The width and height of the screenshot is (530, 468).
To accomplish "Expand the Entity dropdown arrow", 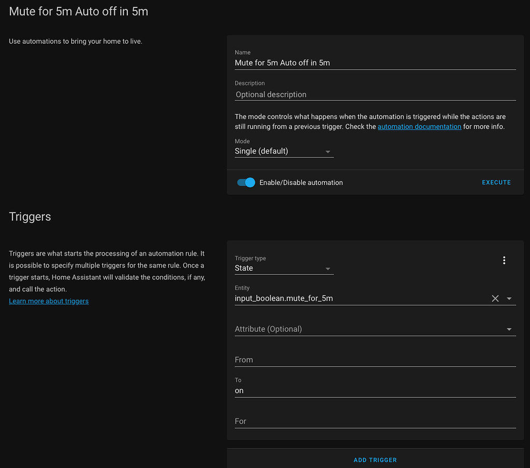I will pos(509,299).
